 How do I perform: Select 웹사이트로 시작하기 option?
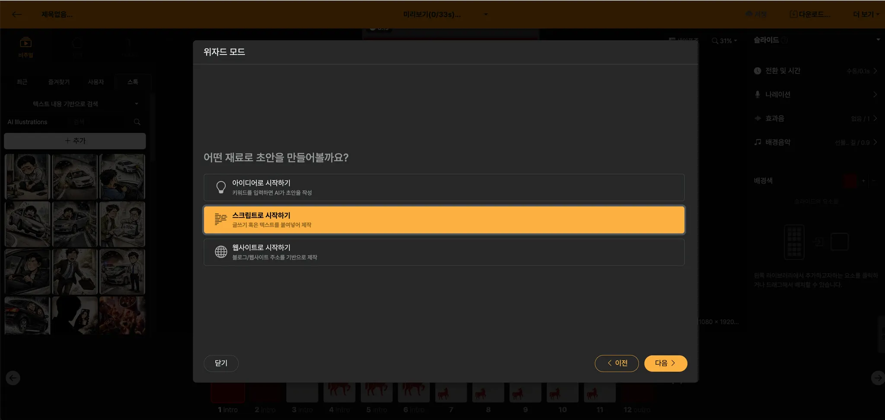444,252
